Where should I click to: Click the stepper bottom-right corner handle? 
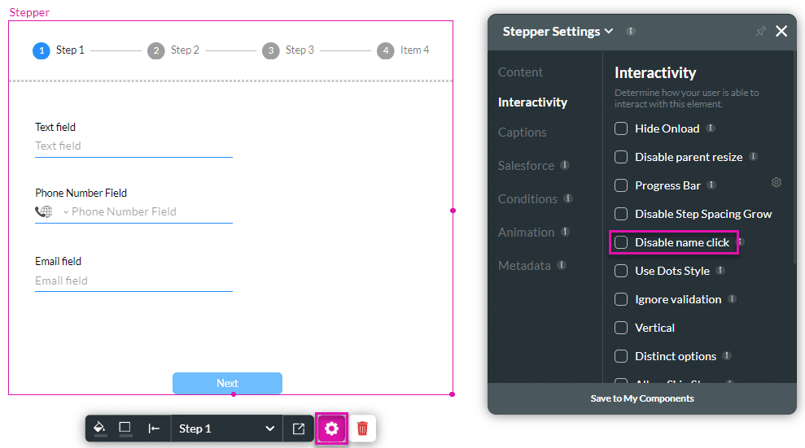click(x=452, y=394)
